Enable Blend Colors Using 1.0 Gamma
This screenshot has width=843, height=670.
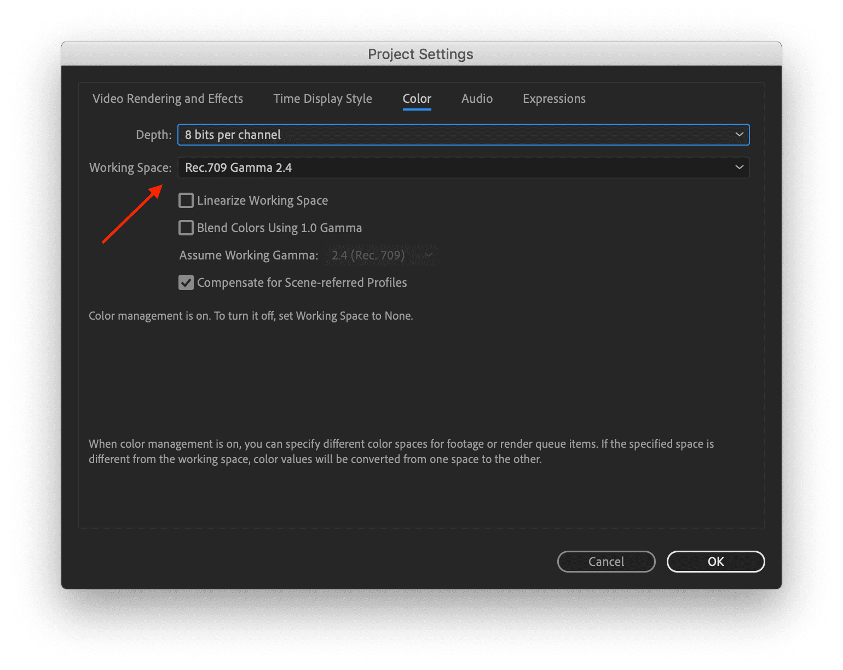pyautogui.click(x=186, y=228)
